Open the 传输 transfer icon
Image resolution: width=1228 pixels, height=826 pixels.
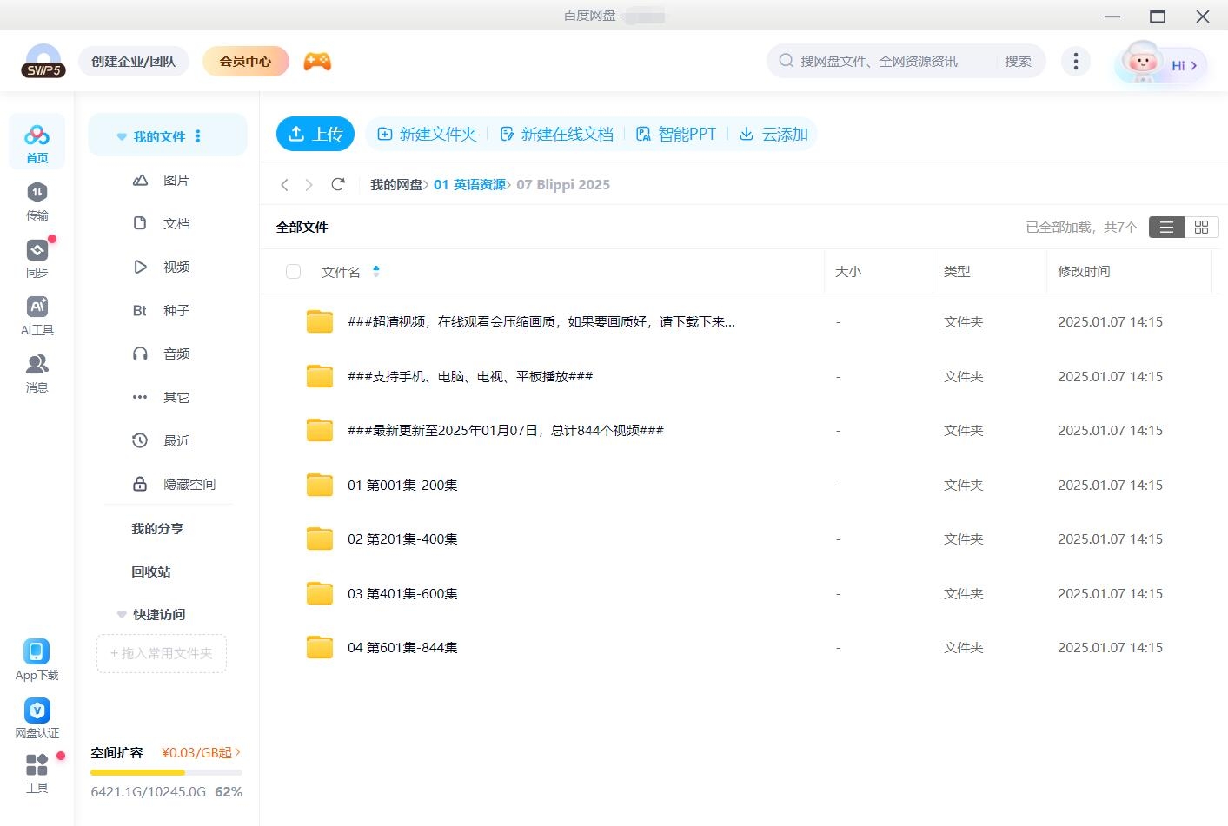pyautogui.click(x=37, y=200)
